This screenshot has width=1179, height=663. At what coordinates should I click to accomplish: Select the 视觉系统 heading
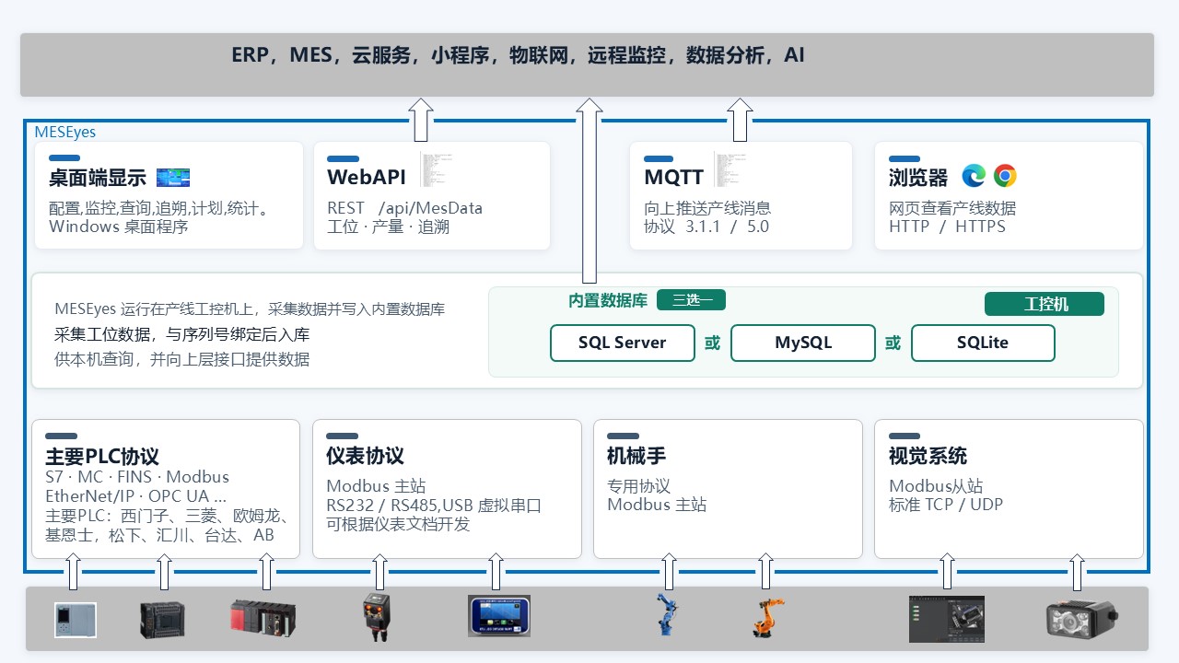pos(928,456)
